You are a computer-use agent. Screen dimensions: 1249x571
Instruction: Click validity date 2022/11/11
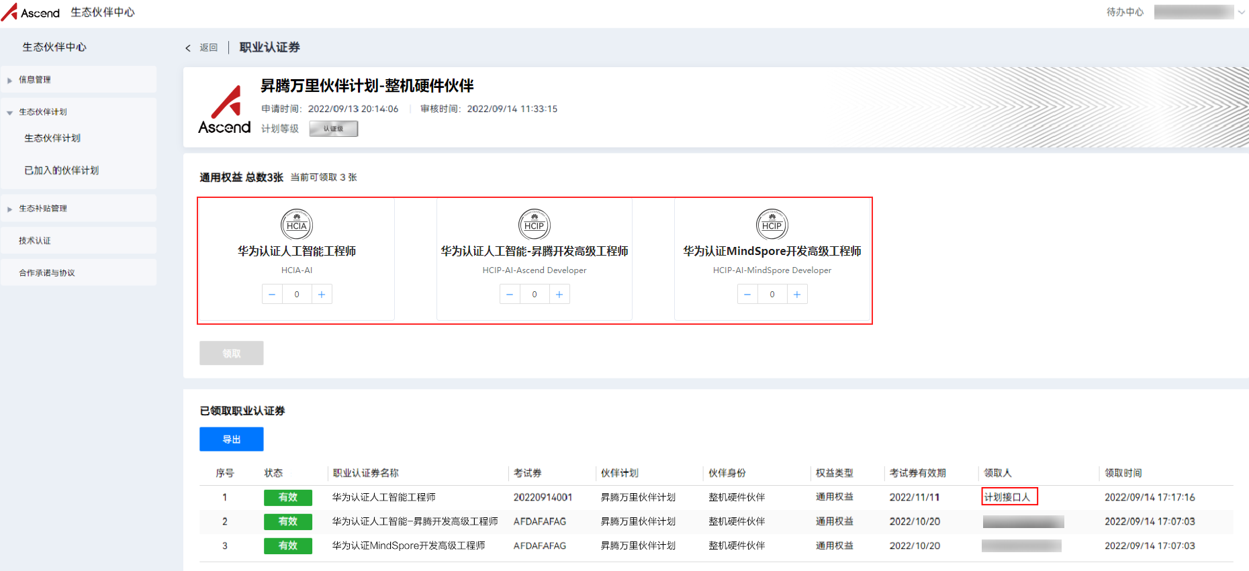tap(915, 497)
